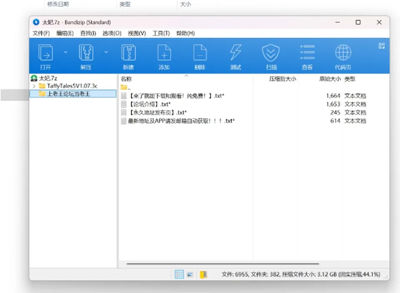Switch to details list view in status bar
Image resolution: width=400 pixels, height=293 pixels.
point(179,274)
